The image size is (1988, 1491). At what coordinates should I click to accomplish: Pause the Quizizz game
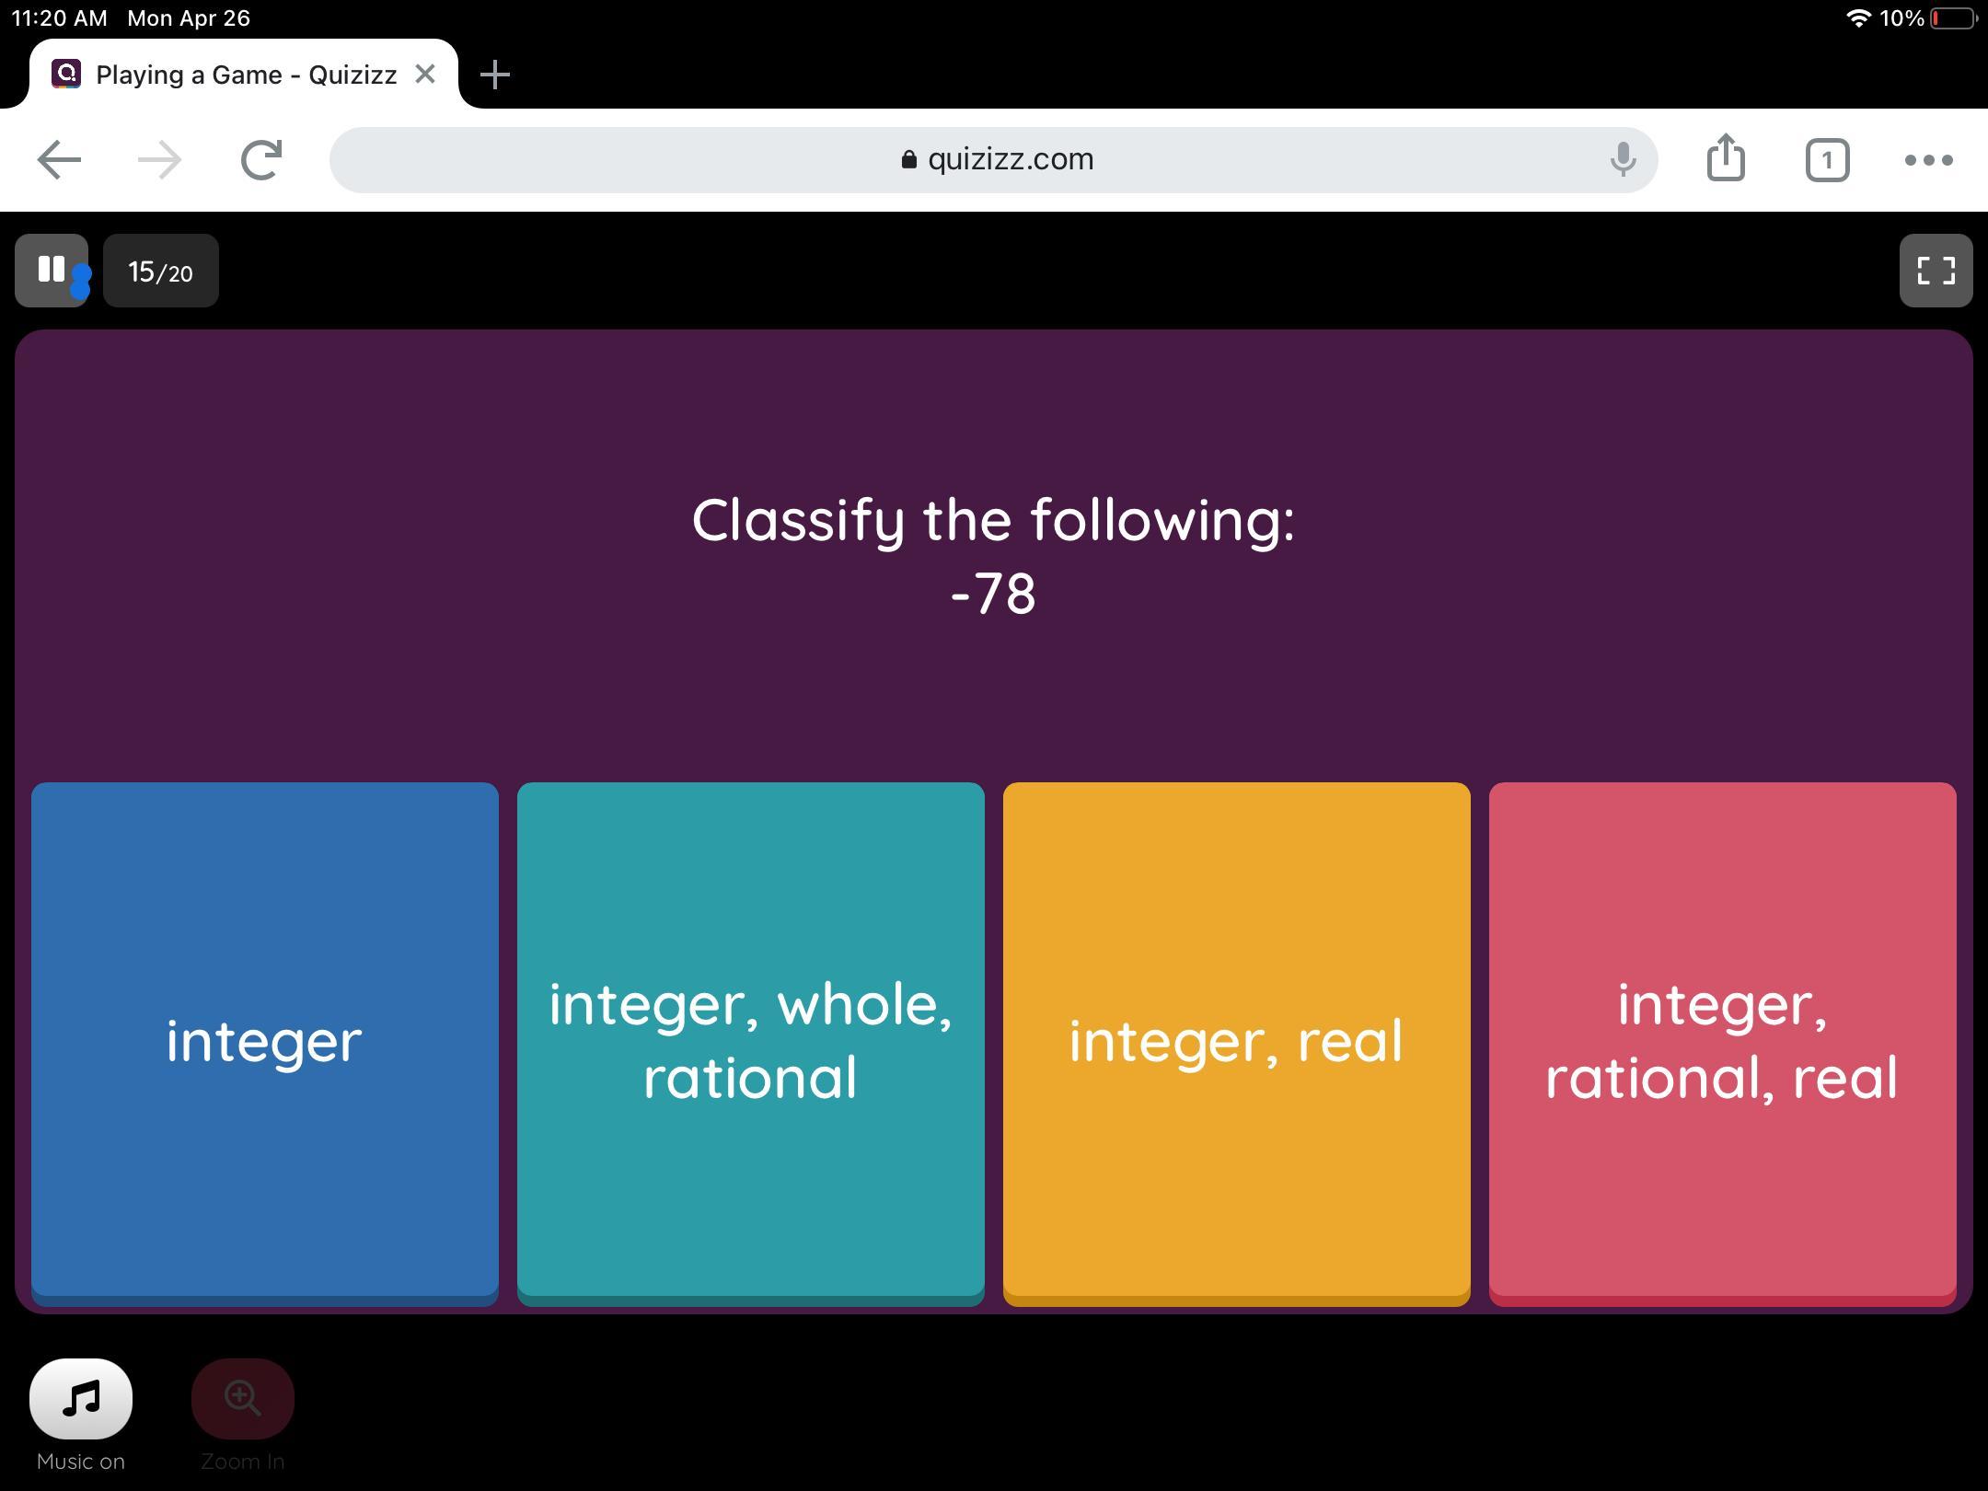(x=51, y=270)
